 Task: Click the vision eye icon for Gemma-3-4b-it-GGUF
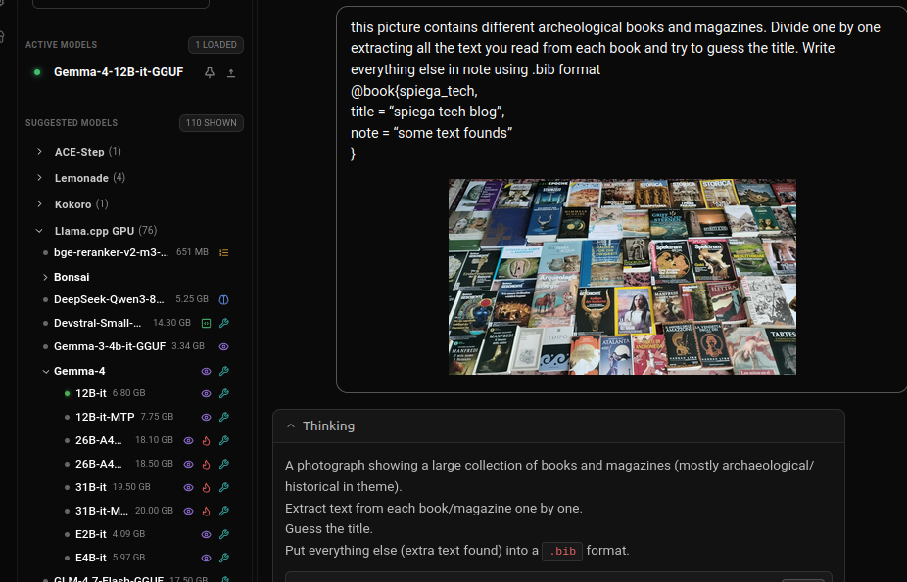pyautogui.click(x=224, y=346)
